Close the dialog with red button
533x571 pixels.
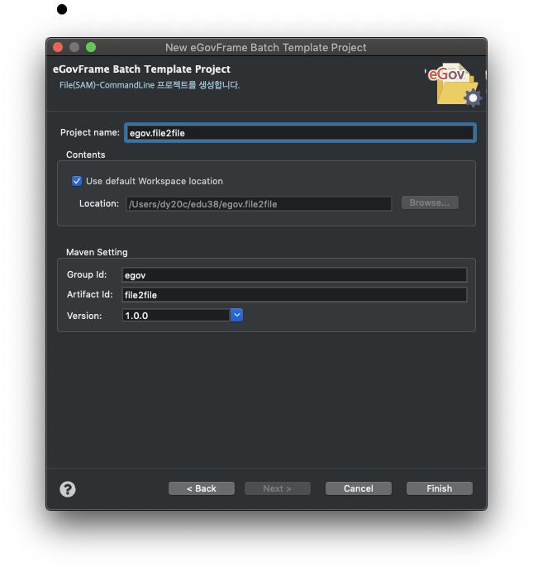[x=58, y=47]
